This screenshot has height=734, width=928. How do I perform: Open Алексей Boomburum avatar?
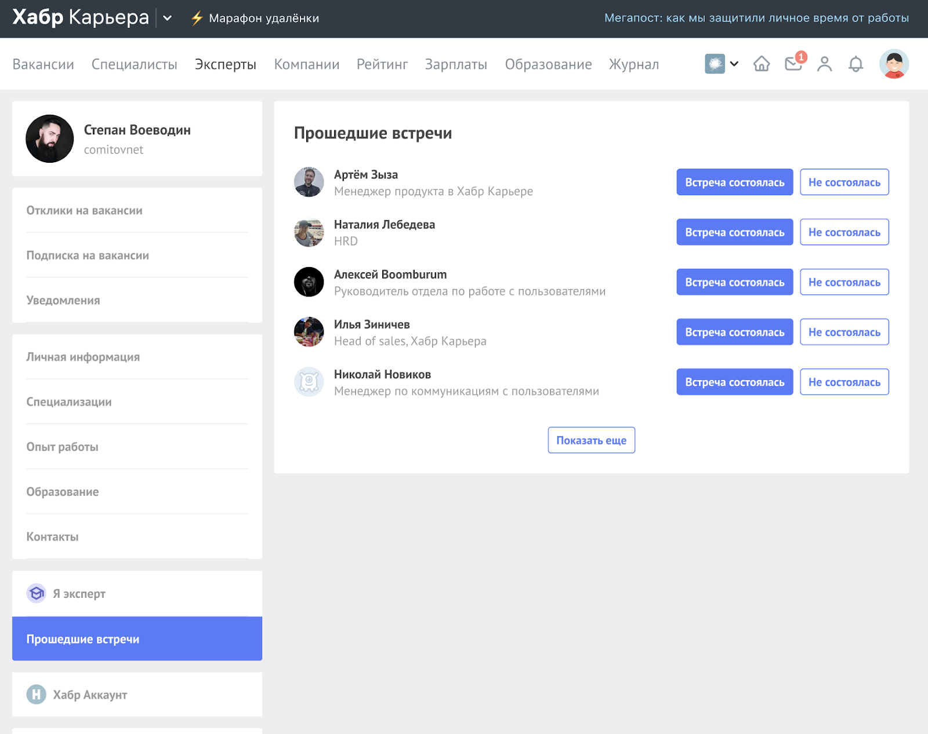pos(309,282)
